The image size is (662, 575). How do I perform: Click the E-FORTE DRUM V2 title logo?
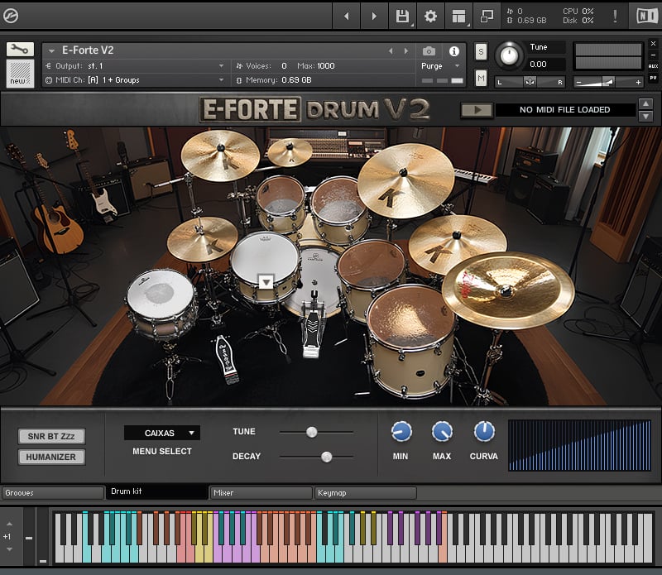click(x=315, y=109)
